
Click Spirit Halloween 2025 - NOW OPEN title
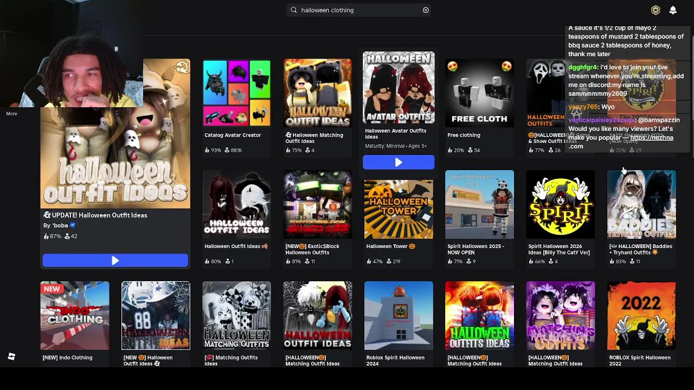pos(475,249)
